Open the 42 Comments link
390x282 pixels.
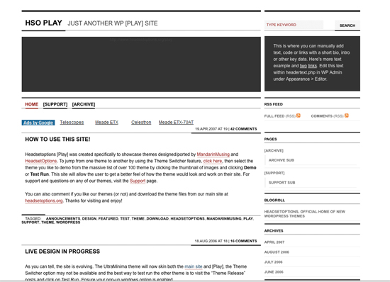point(243,129)
